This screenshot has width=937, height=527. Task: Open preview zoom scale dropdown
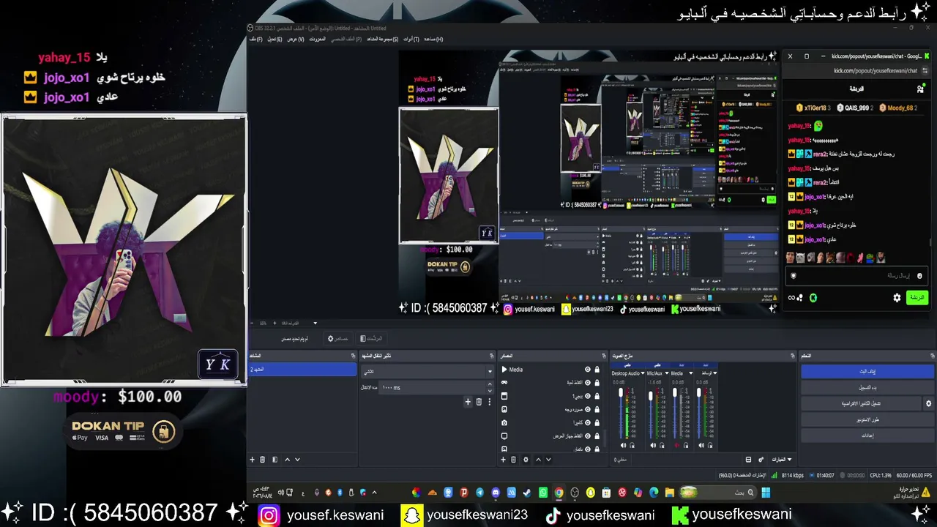(316, 323)
